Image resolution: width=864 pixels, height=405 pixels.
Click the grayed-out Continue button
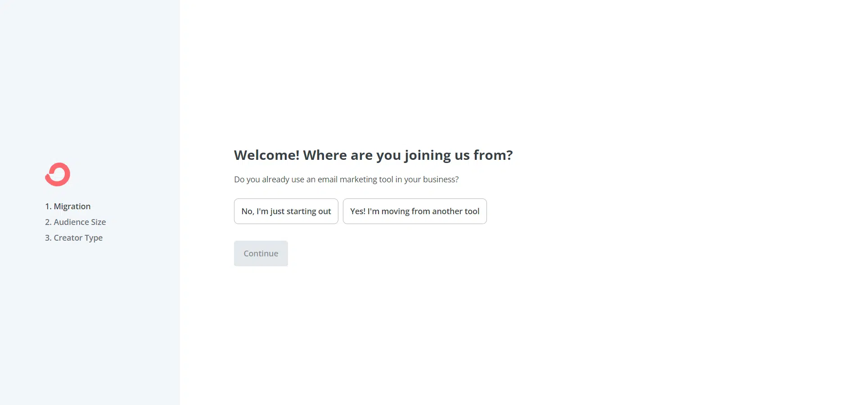tap(261, 253)
